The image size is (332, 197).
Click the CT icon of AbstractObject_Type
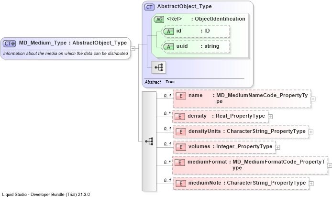(149, 7)
